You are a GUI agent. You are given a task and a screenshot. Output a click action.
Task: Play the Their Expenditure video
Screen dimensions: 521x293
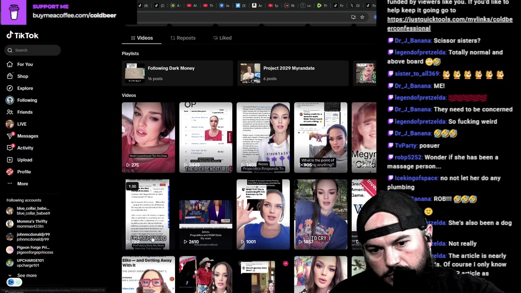coord(206,138)
